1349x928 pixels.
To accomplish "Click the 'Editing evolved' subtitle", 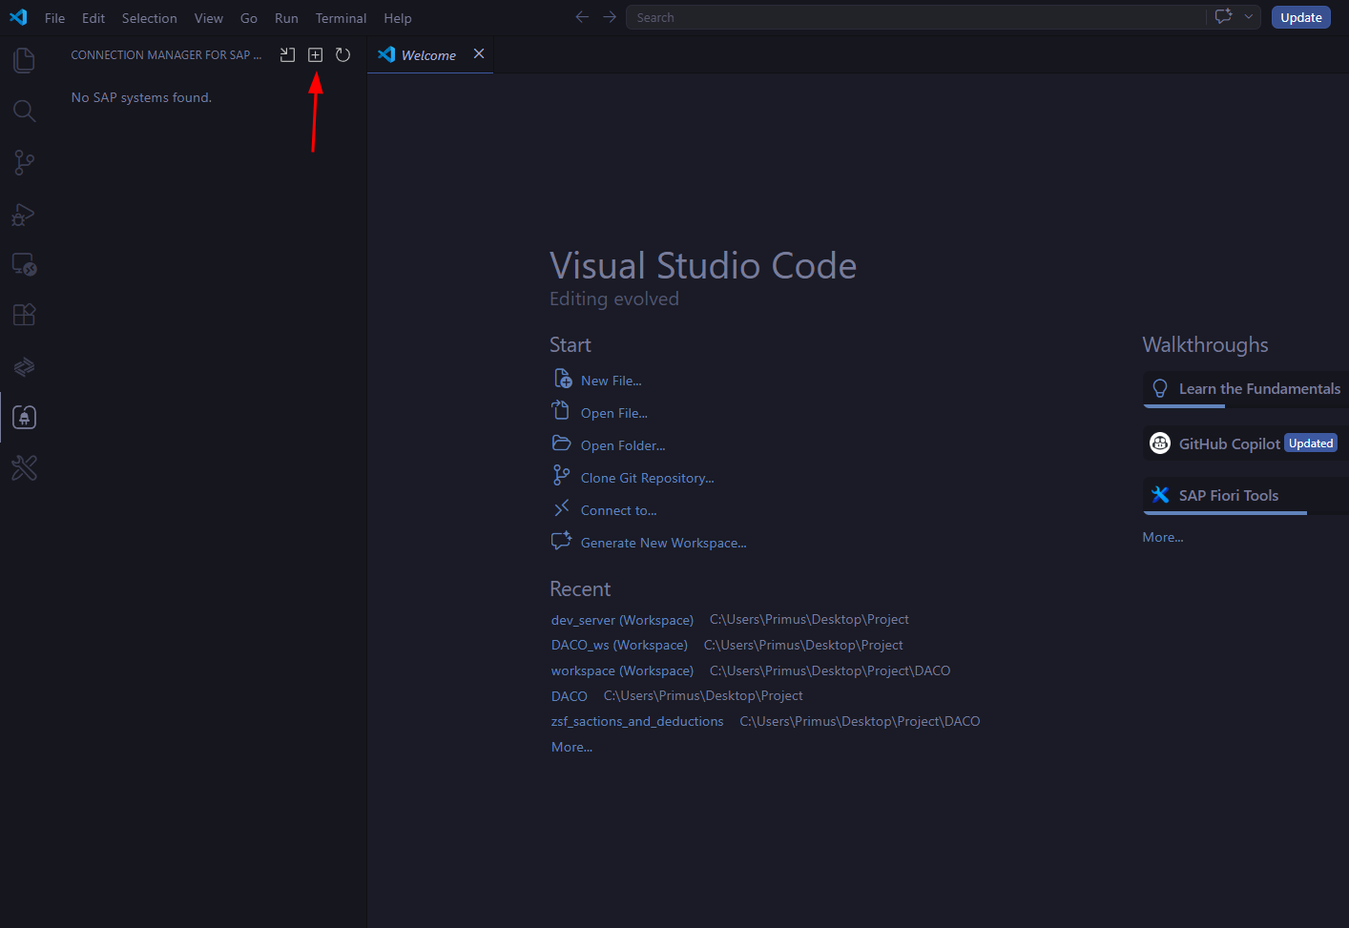I will [614, 299].
